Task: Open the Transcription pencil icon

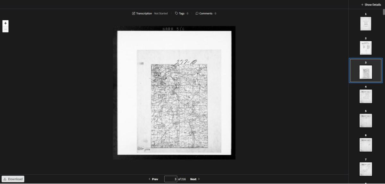Action: [x=134, y=13]
